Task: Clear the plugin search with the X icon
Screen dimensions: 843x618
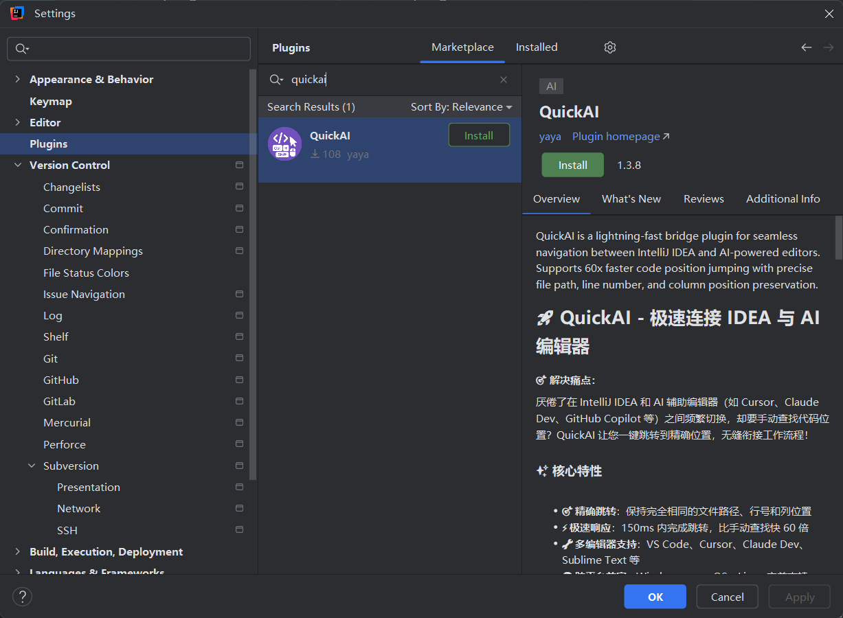Action: click(504, 80)
